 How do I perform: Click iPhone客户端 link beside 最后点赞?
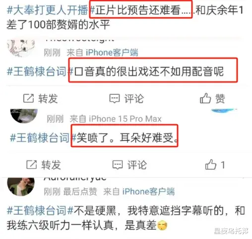click(x=148, y=192)
